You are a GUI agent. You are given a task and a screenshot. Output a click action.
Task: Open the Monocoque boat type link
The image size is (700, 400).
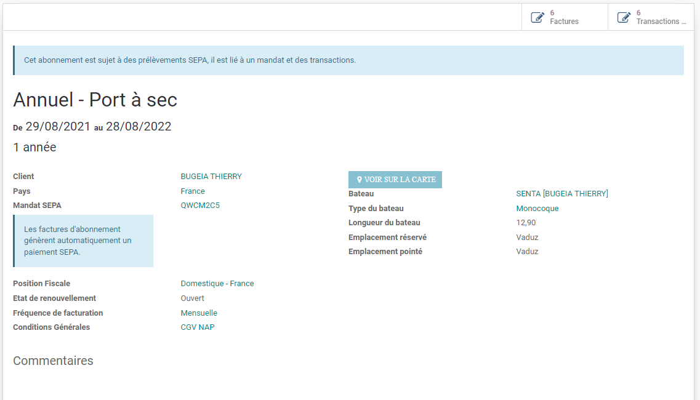click(537, 209)
